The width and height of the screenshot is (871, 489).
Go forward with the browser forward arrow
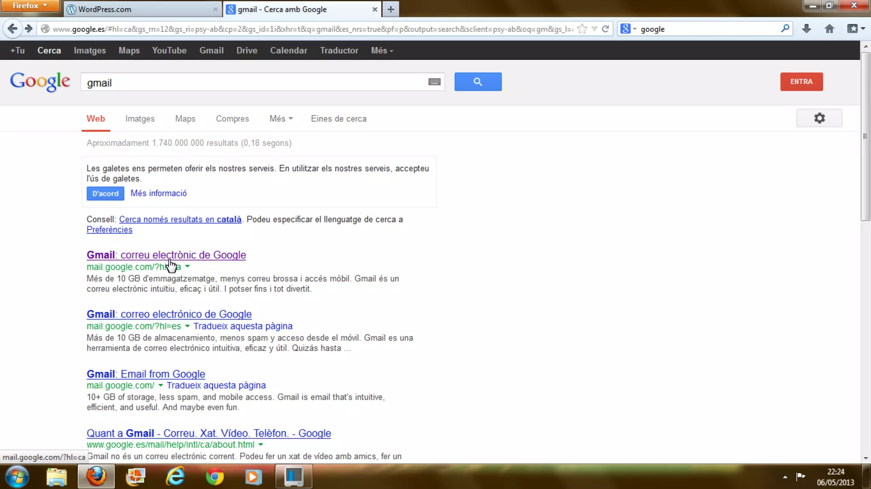[x=28, y=29]
